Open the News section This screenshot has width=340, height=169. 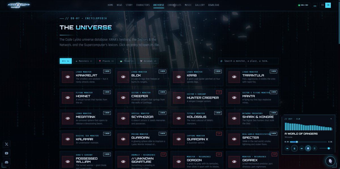[x=120, y=5]
